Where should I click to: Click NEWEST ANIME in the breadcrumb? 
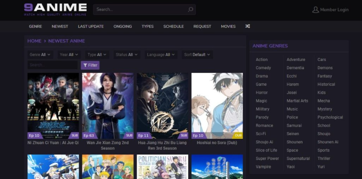click(66, 41)
